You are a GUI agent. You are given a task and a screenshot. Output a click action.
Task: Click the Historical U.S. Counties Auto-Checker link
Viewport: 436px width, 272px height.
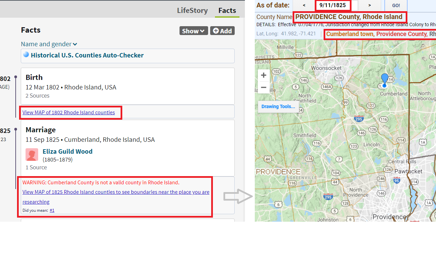(87, 55)
